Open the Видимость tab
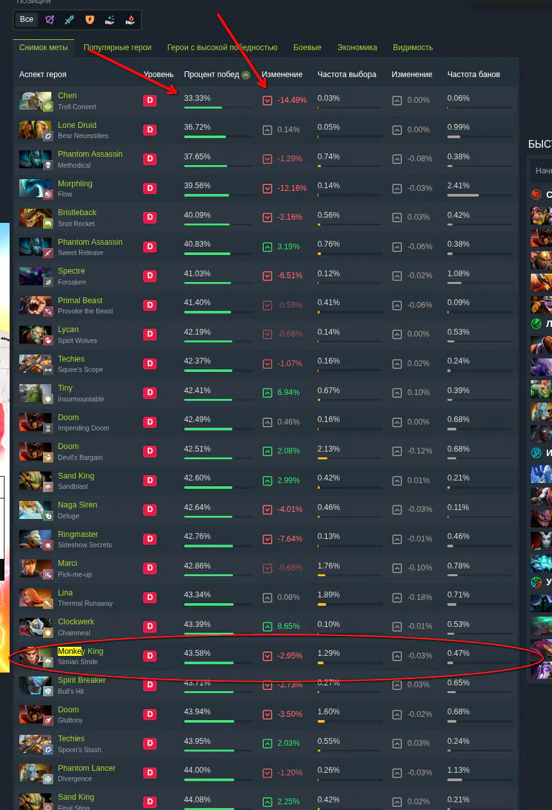This screenshot has height=810, width=552. click(413, 48)
